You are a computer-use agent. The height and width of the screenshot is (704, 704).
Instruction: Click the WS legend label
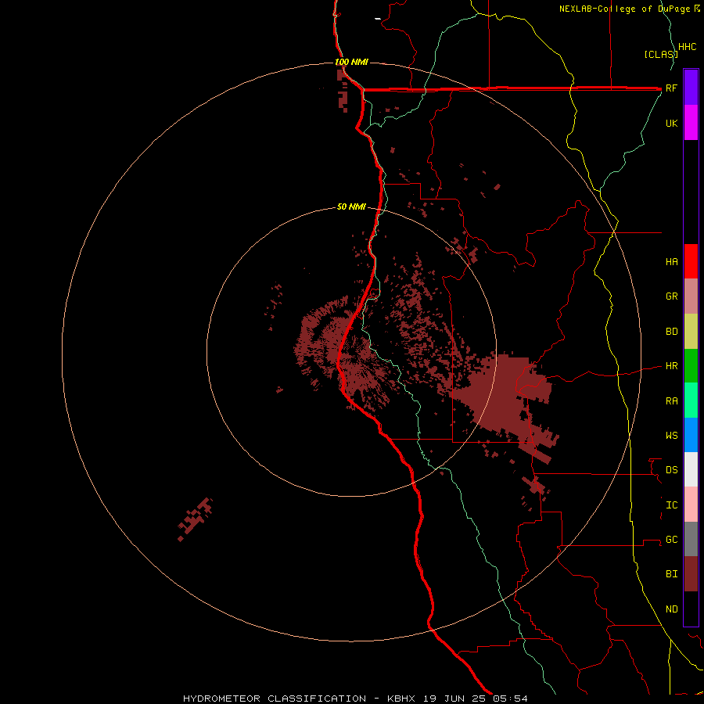coord(671,435)
